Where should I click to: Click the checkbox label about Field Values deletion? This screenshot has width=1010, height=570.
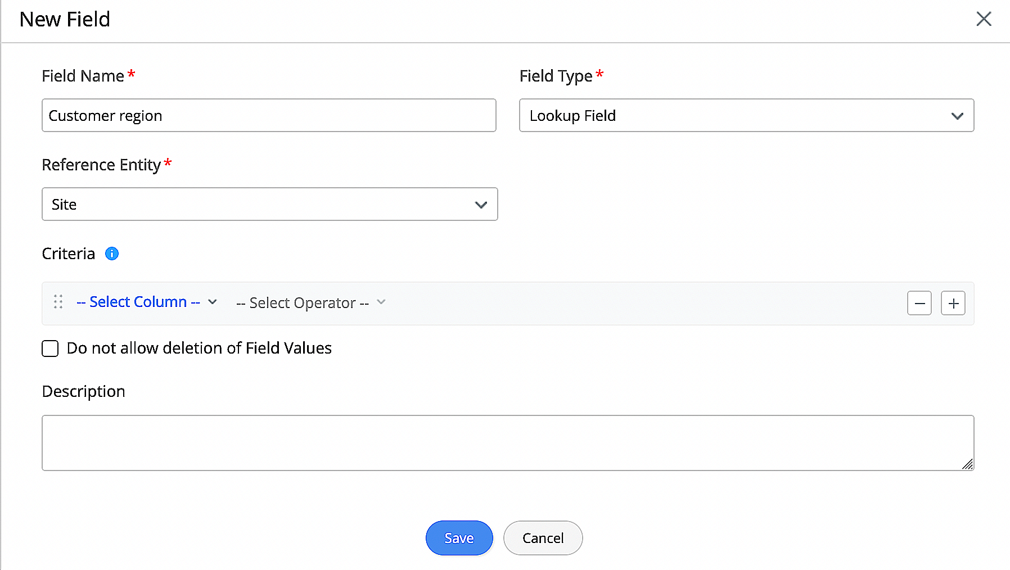click(x=199, y=348)
